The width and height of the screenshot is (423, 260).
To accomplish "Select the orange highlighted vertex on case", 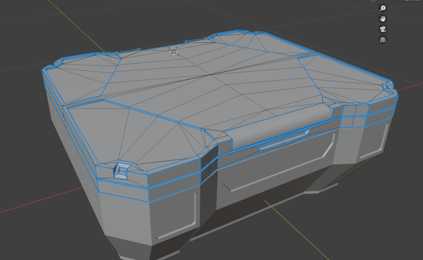I will [209, 148].
